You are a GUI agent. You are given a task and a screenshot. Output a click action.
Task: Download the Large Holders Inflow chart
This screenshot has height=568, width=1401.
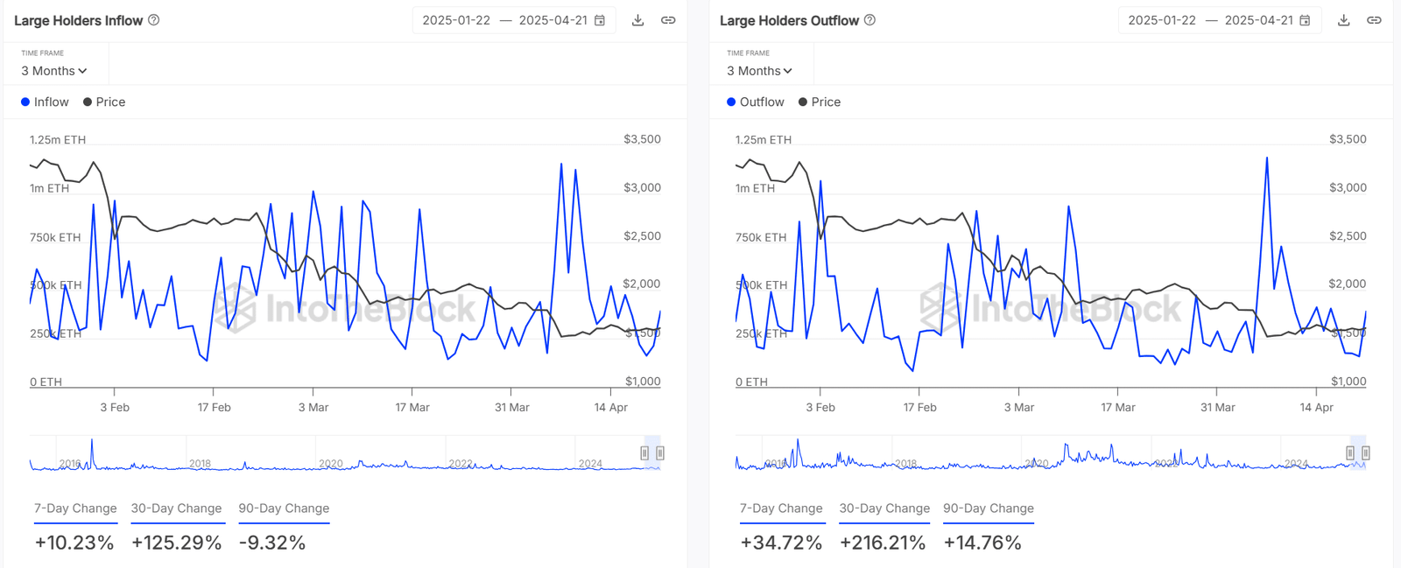click(x=637, y=20)
